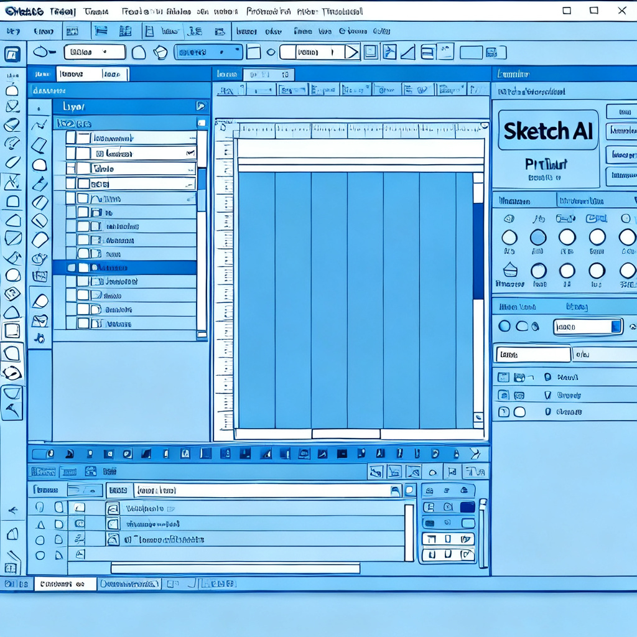The image size is (637, 637).
Task: Select the squiggle pencil tool in the tool palette
Action: [39, 125]
